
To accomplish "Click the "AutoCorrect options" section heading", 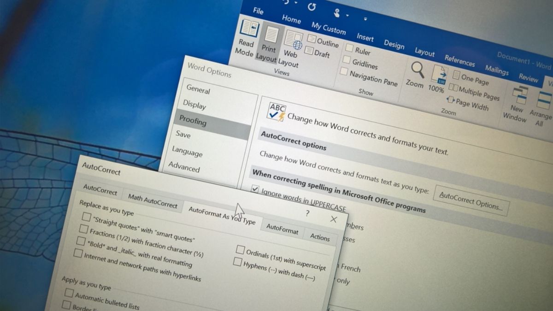I will (294, 140).
